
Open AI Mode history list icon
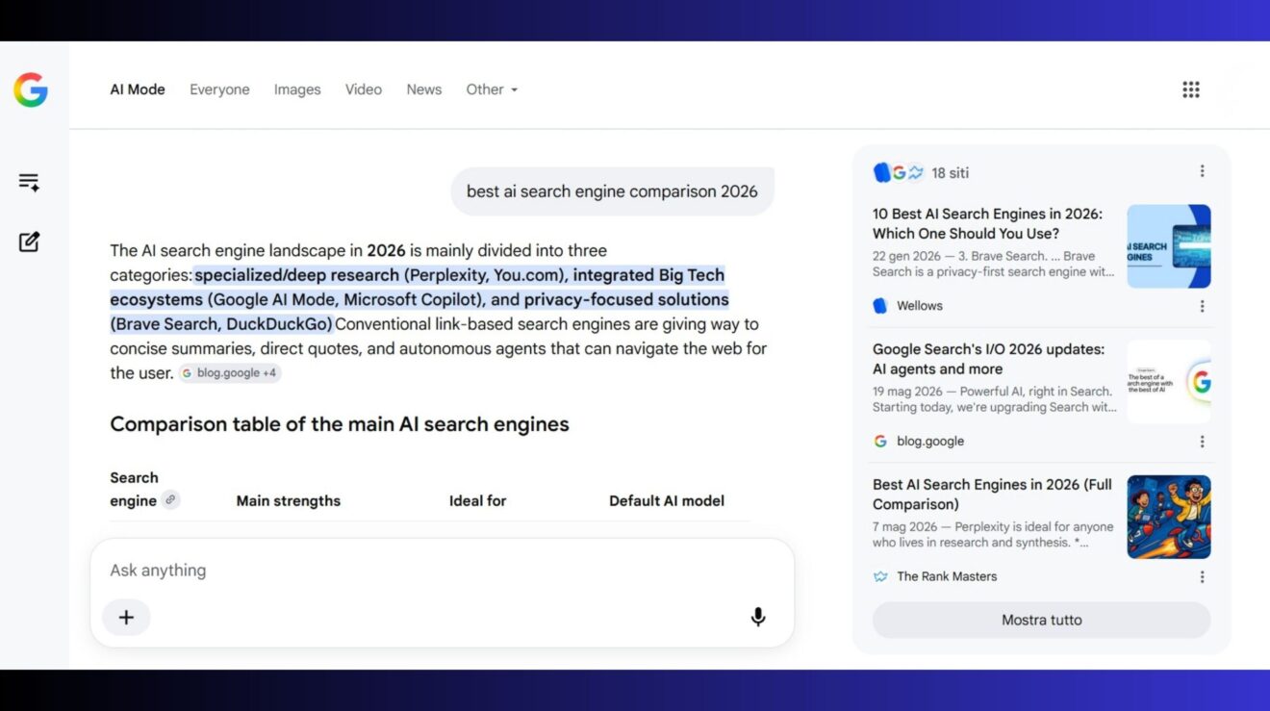pos(29,182)
